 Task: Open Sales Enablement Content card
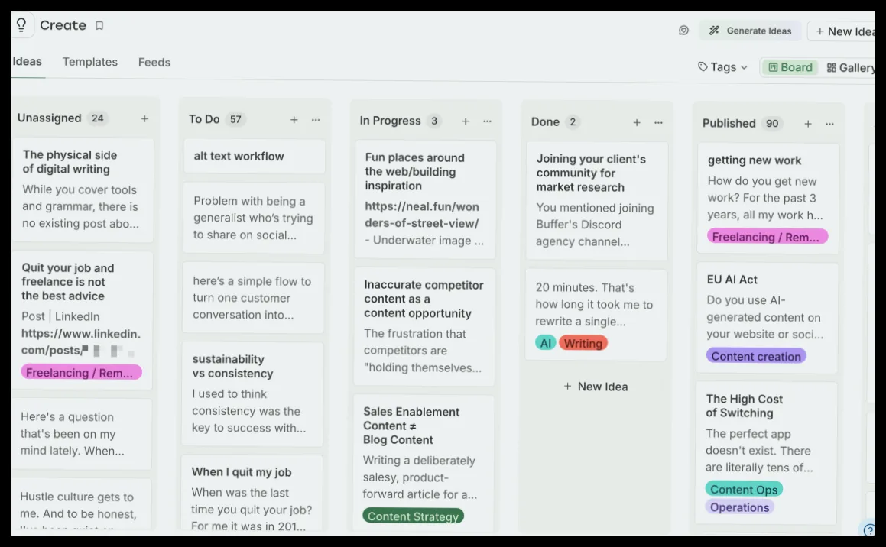(424, 463)
